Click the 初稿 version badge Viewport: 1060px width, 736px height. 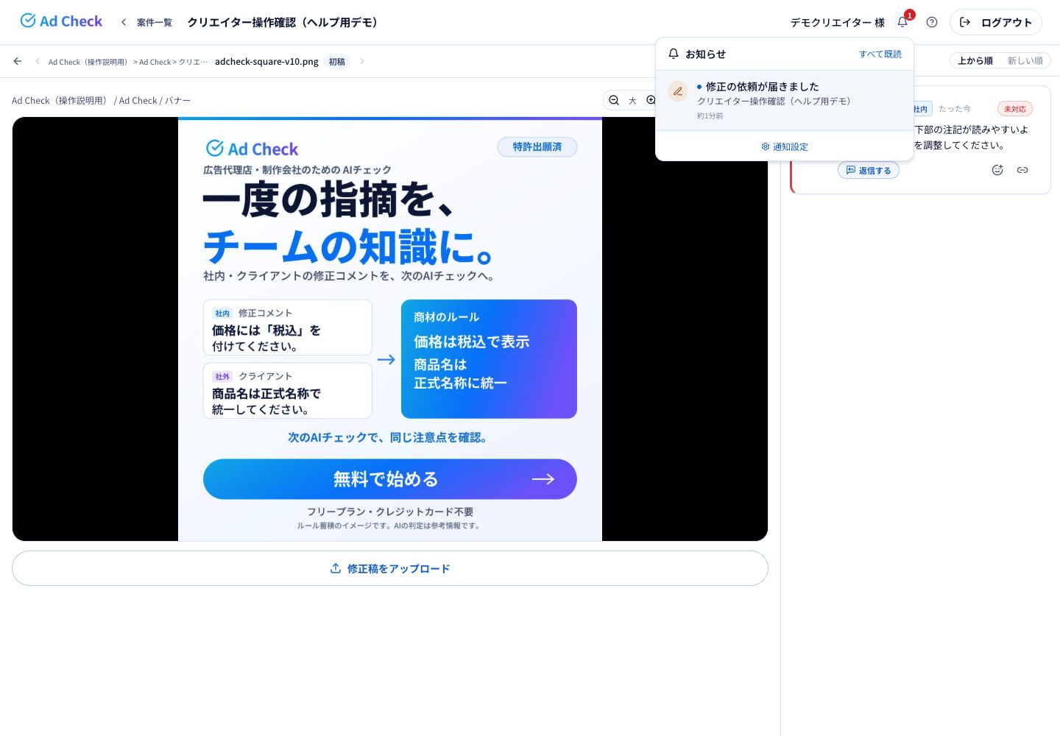point(337,61)
